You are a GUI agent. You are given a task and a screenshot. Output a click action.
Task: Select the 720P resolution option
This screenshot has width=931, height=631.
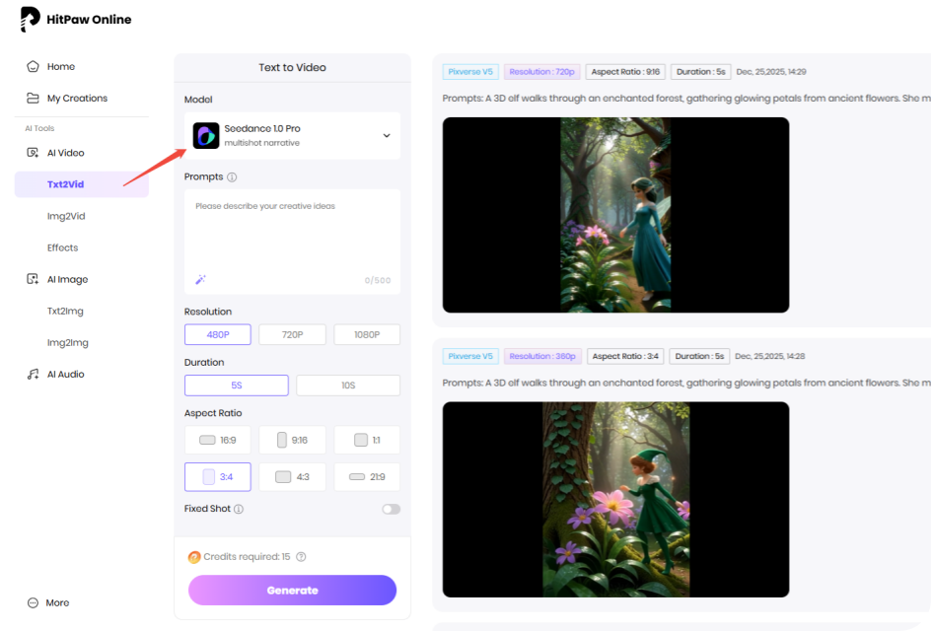coord(292,334)
